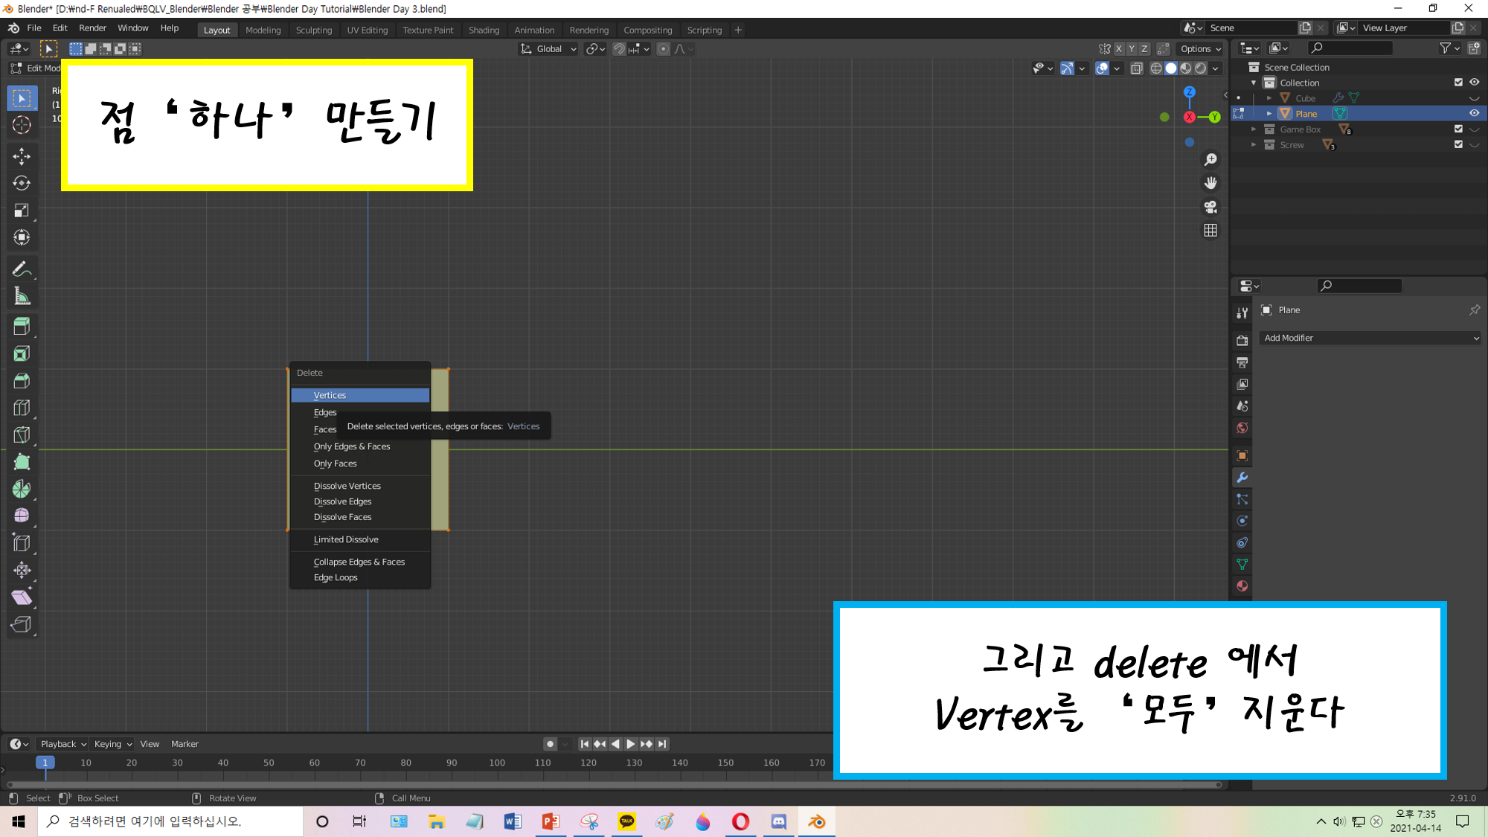Select the Move tool in left toolbar
This screenshot has height=837, width=1488.
(x=22, y=155)
